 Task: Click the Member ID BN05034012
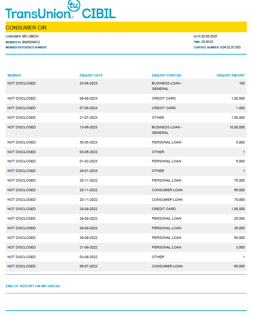coord(31,42)
